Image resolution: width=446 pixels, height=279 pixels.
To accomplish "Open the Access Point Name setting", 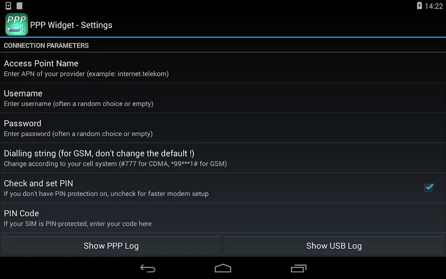I will [x=223, y=68].
